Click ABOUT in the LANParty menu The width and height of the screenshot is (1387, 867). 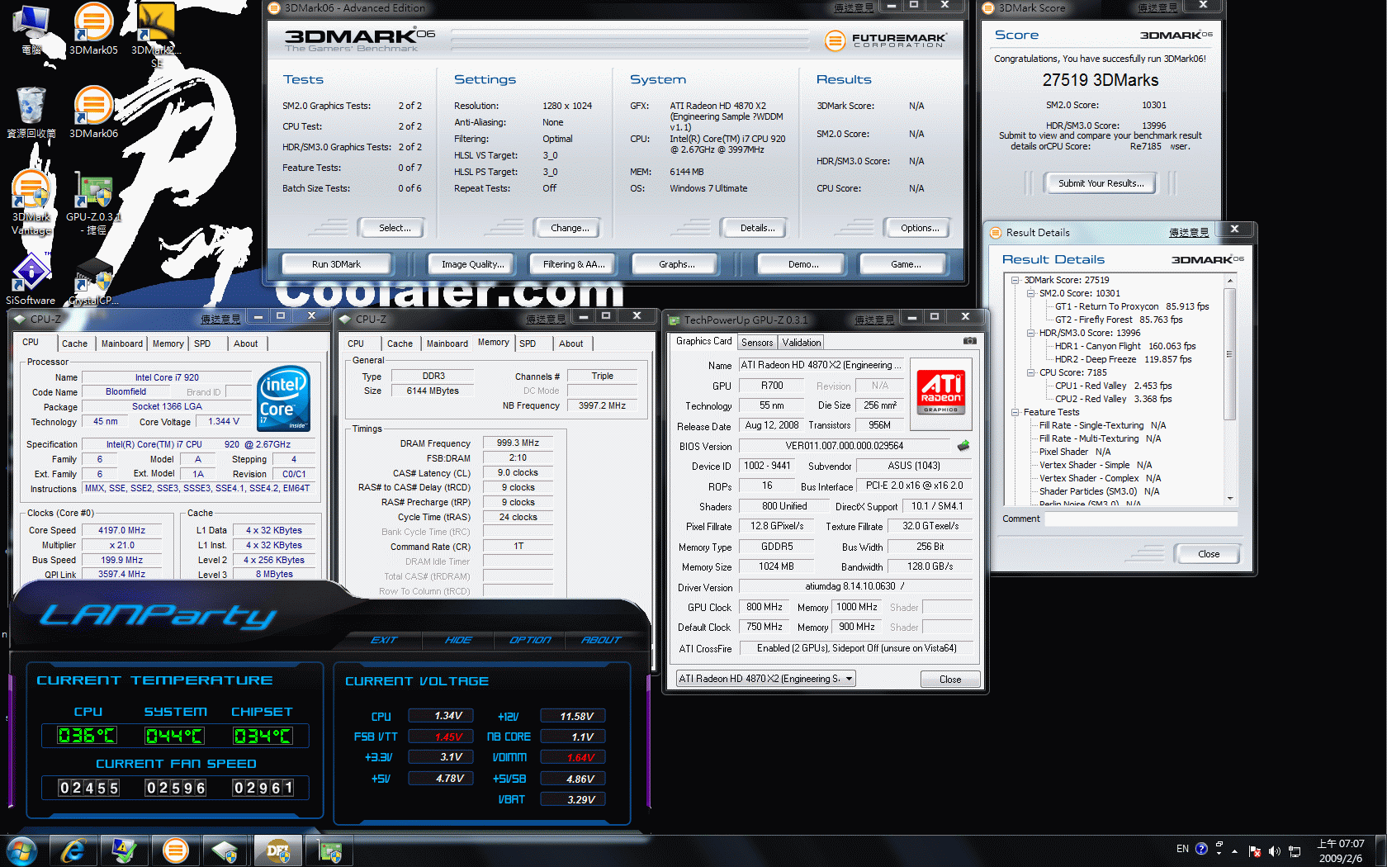(600, 640)
